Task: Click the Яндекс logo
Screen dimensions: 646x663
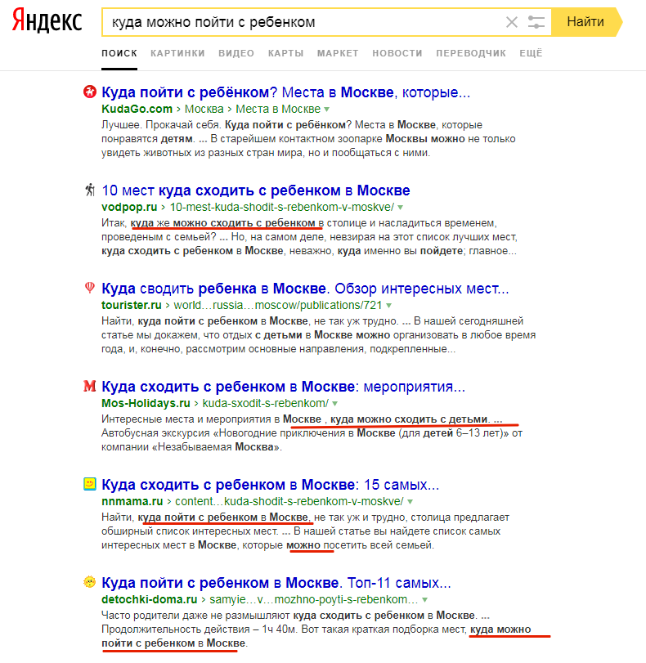Action: [x=47, y=20]
